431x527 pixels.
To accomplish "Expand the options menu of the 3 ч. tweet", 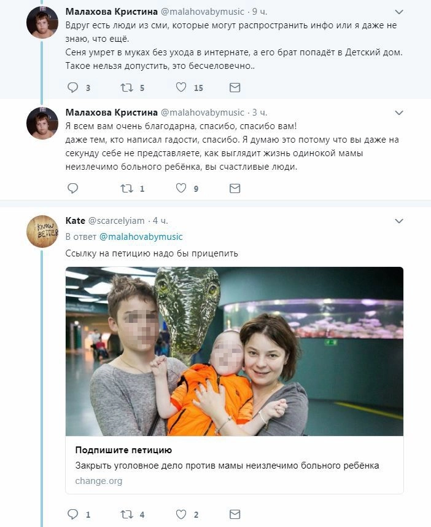I will click(399, 113).
